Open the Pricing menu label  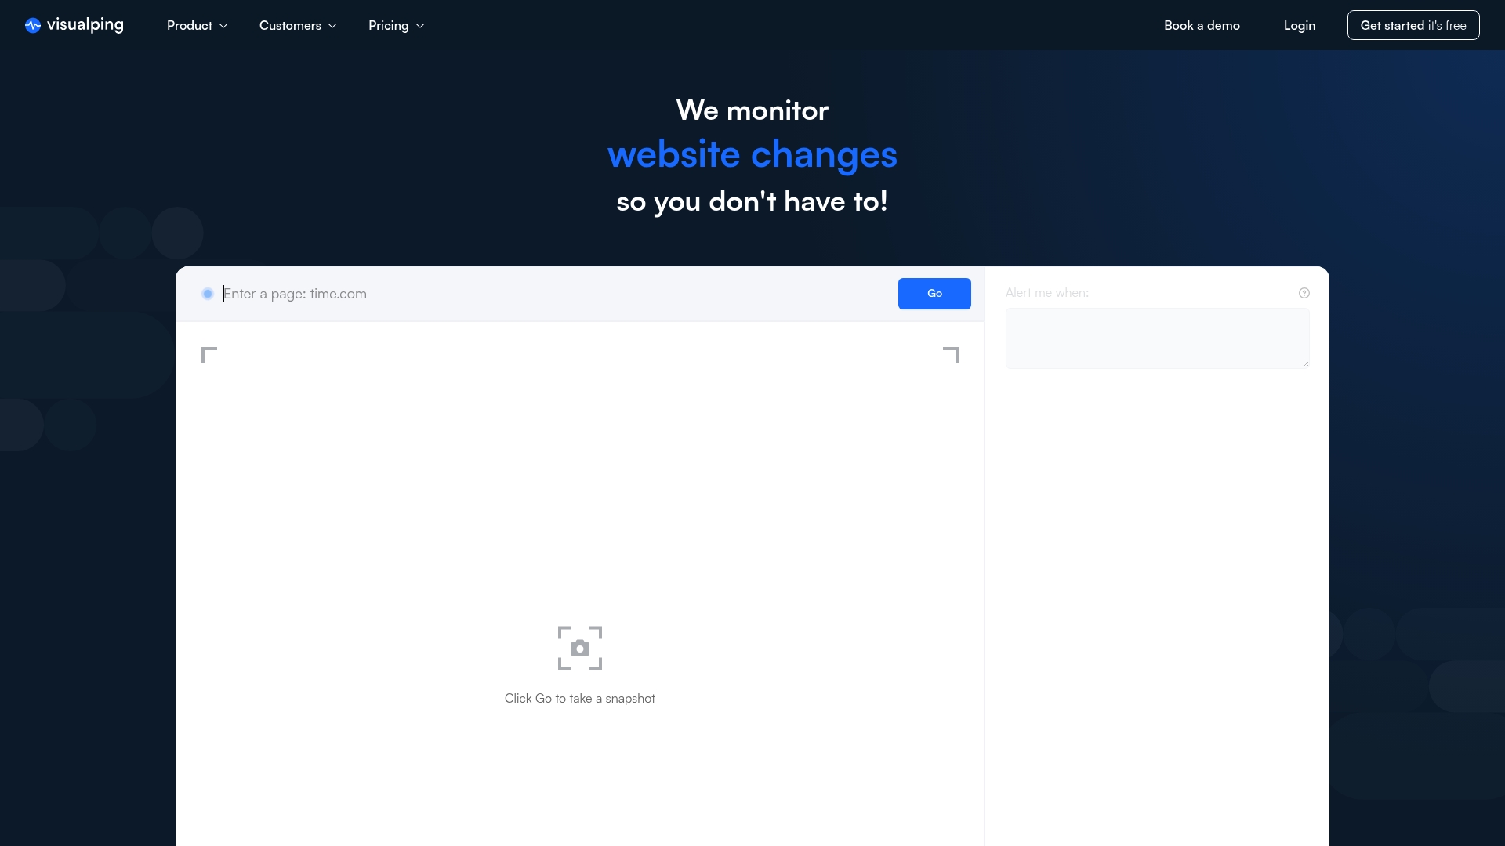click(389, 25)
